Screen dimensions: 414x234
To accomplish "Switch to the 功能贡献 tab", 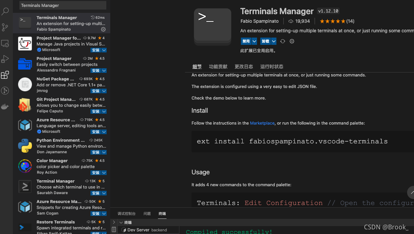I will pyautogui.click(x=218, y=67).
